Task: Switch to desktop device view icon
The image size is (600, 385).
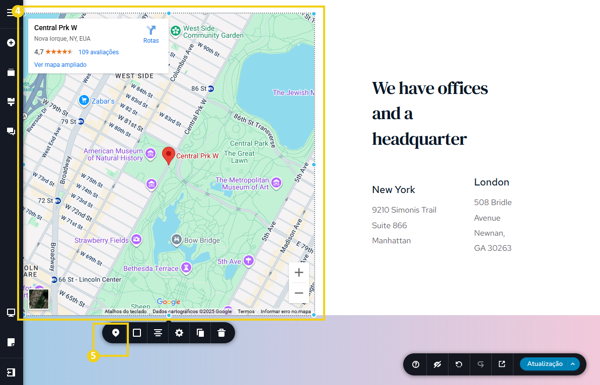Action: coord(11,313)
